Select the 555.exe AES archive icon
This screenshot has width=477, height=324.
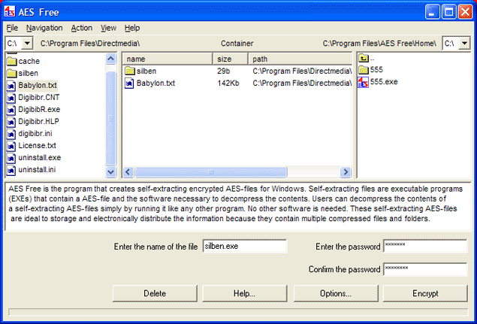363,82
